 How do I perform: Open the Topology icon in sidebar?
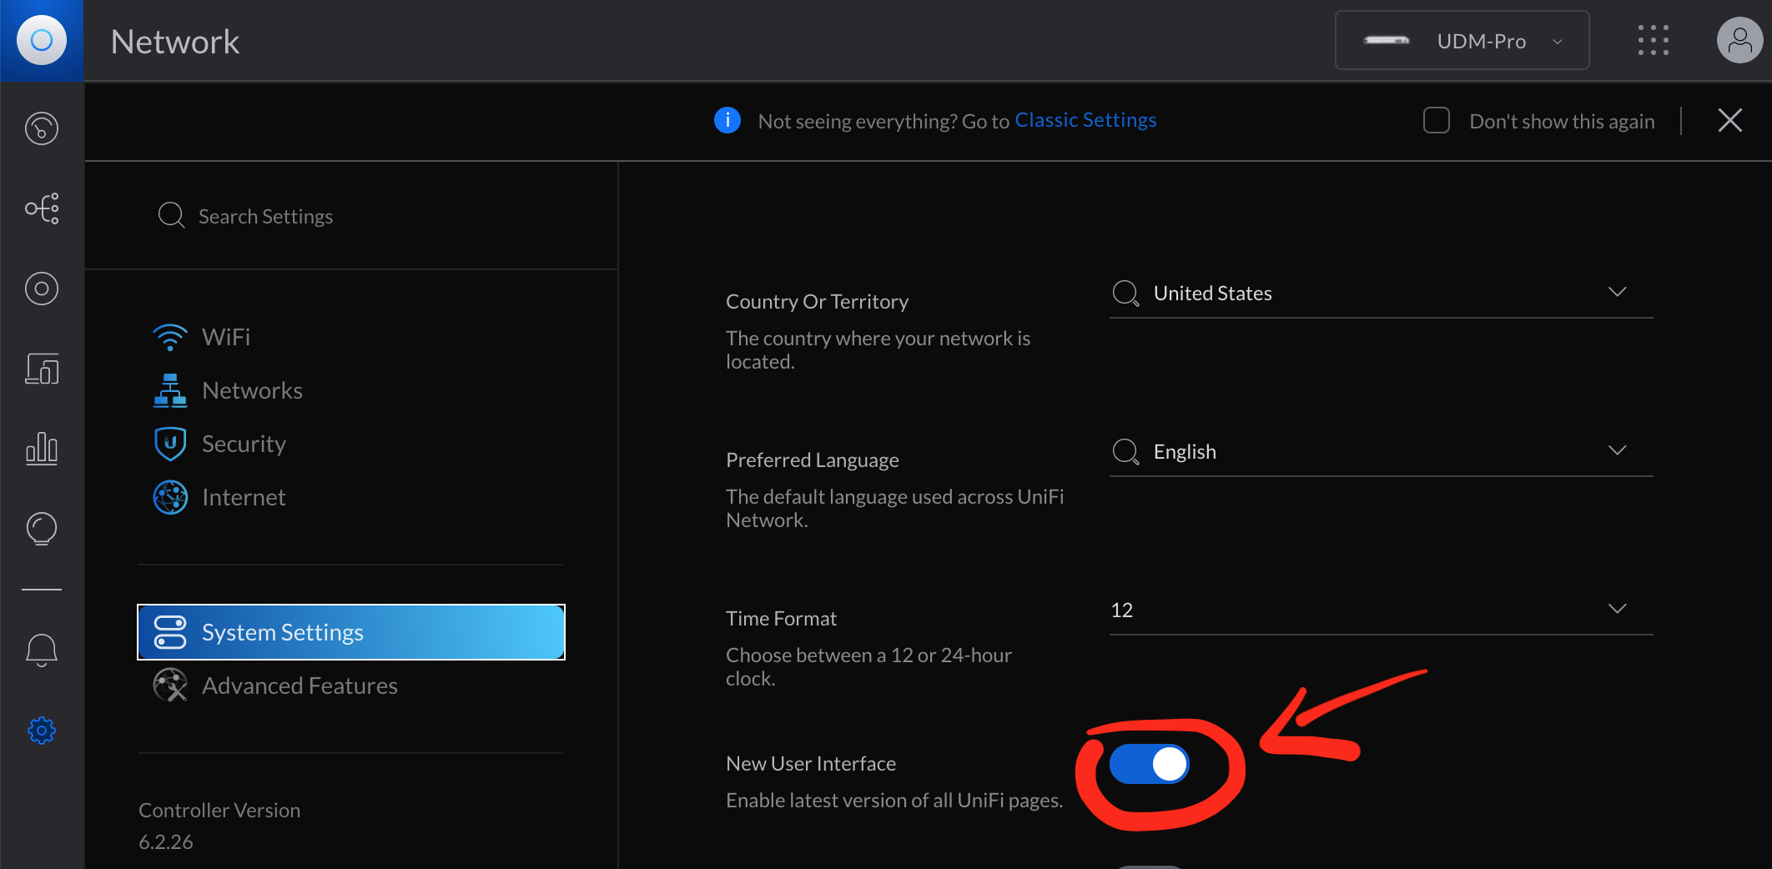pos(42,208)
